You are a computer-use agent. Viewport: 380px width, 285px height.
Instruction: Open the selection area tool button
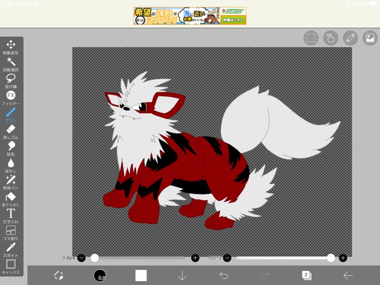click(311, 38)
